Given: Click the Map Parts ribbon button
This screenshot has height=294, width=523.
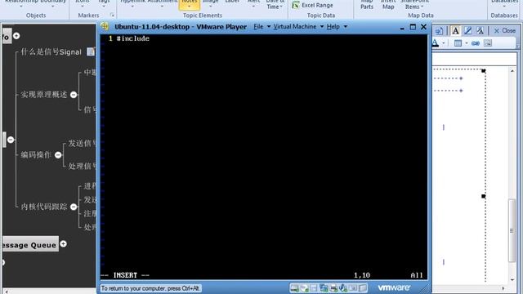Looking at the screenshot, I should coord(367,5).
